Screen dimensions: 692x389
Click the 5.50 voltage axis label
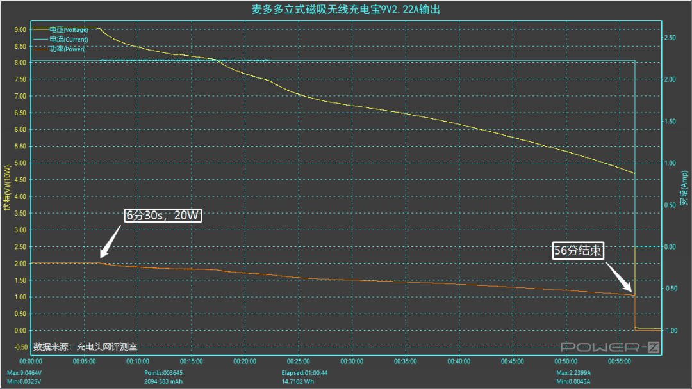coord(21,147)
